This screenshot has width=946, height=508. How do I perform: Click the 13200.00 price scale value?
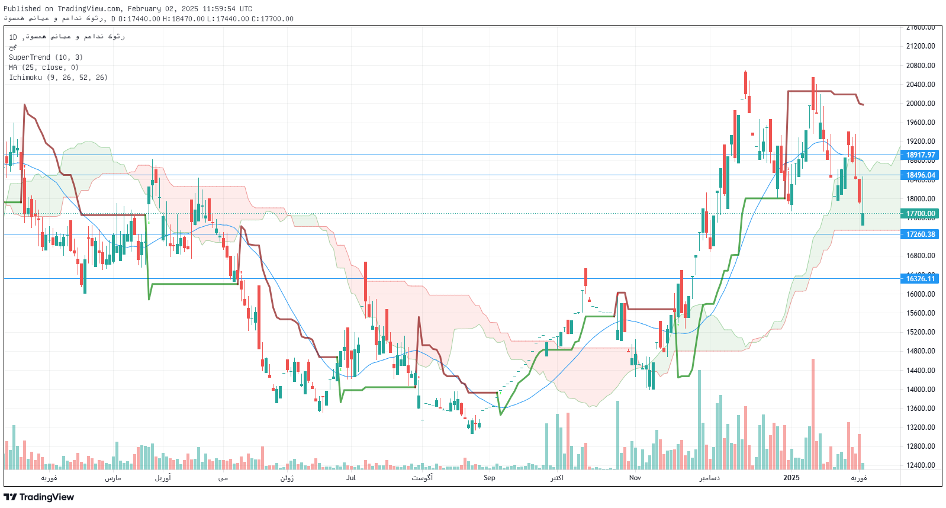point(921,427)
